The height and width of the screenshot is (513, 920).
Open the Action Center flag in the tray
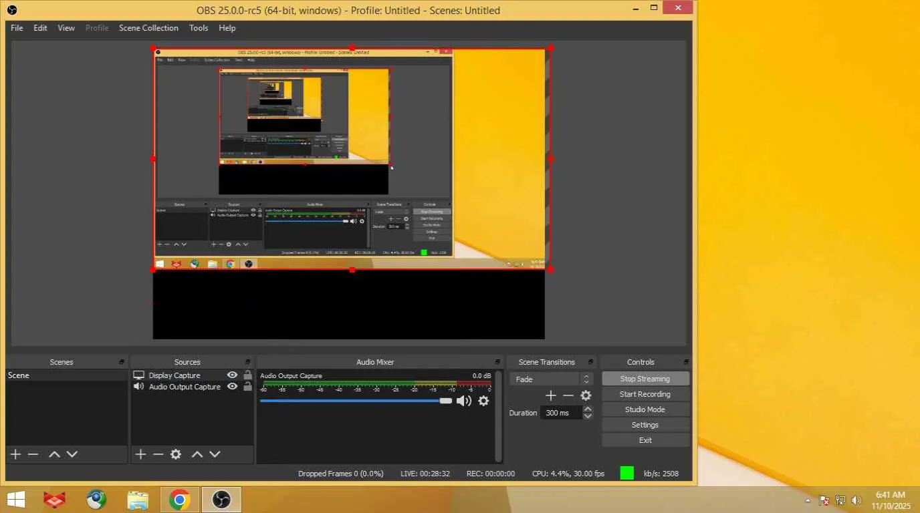coord(824,500)
